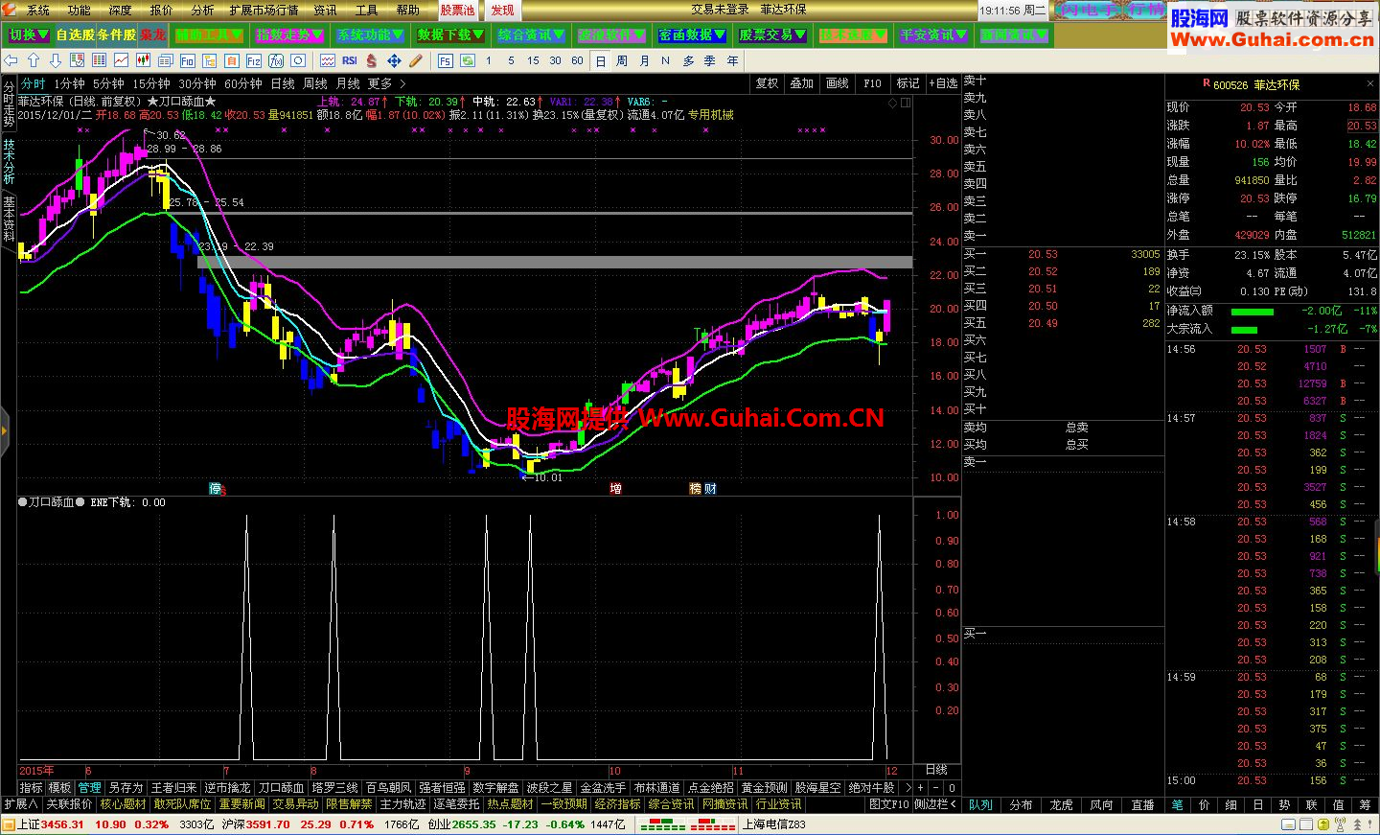
Task: Select the blue four-way move arrows icon
Action: [394, 60]
